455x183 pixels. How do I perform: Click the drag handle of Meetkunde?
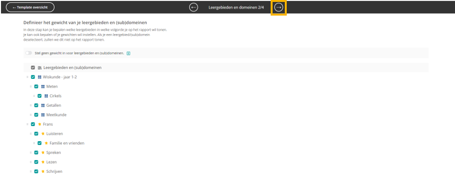[x=30, y=115]
